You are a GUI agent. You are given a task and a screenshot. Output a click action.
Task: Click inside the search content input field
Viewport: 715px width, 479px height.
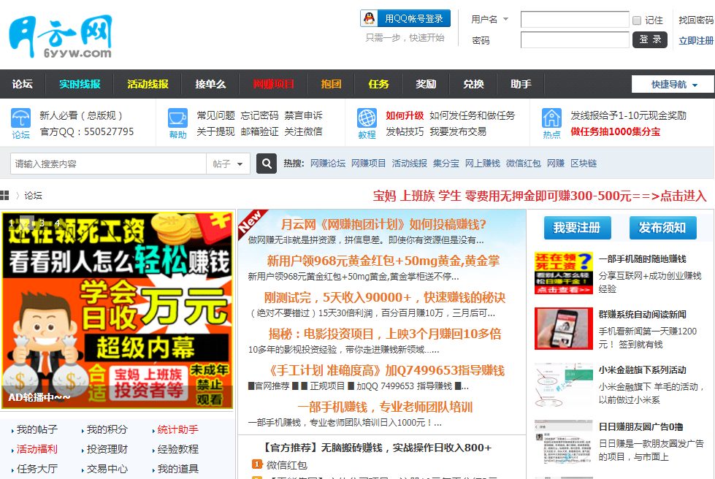pos(108,164)
